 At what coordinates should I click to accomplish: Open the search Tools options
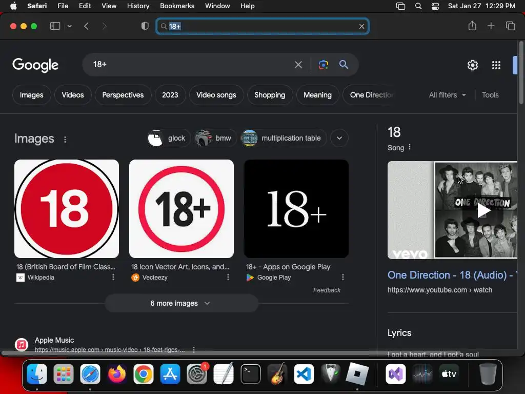click(x=490, y=95)
